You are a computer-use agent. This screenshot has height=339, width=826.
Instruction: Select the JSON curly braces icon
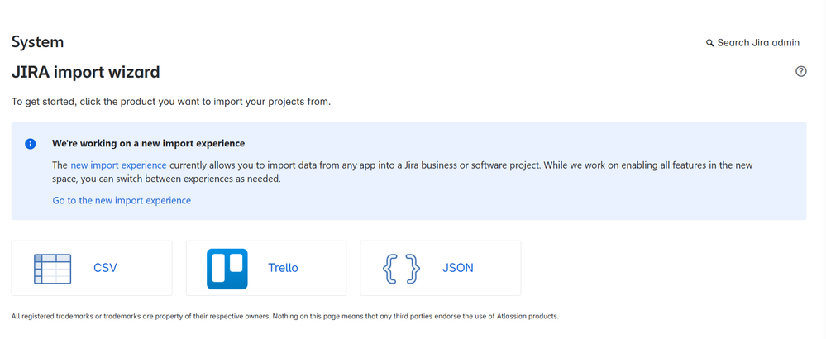(401, 269)
